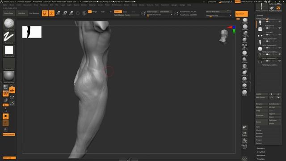Select the Scale gizmo tool

pos(65,13)
